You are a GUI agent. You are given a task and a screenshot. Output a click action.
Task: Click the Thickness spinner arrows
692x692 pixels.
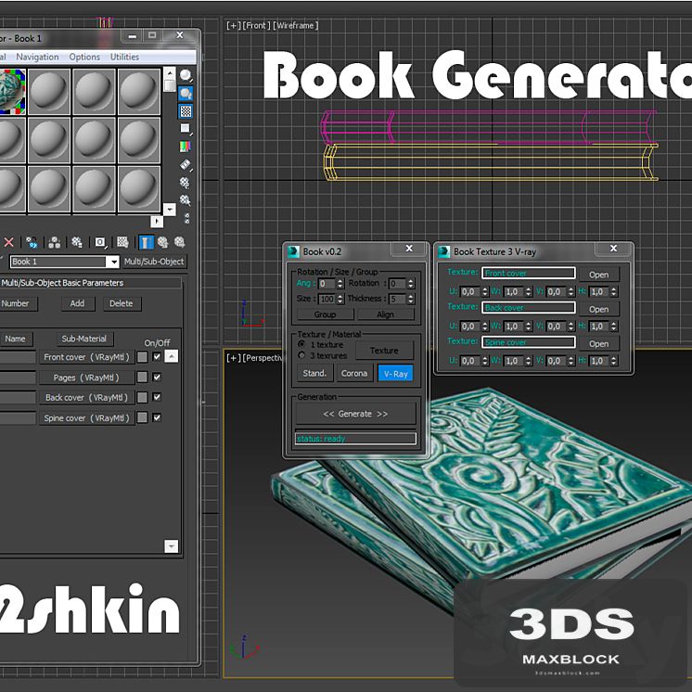click(411, 299)
